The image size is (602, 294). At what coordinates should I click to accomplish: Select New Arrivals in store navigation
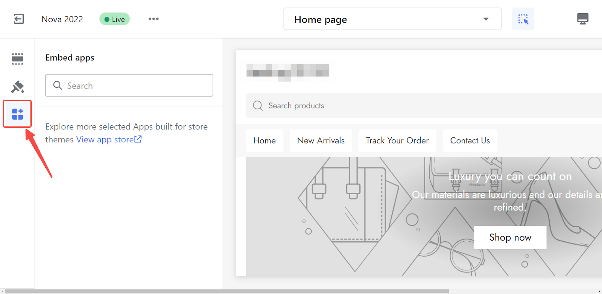tap(321, 140)
